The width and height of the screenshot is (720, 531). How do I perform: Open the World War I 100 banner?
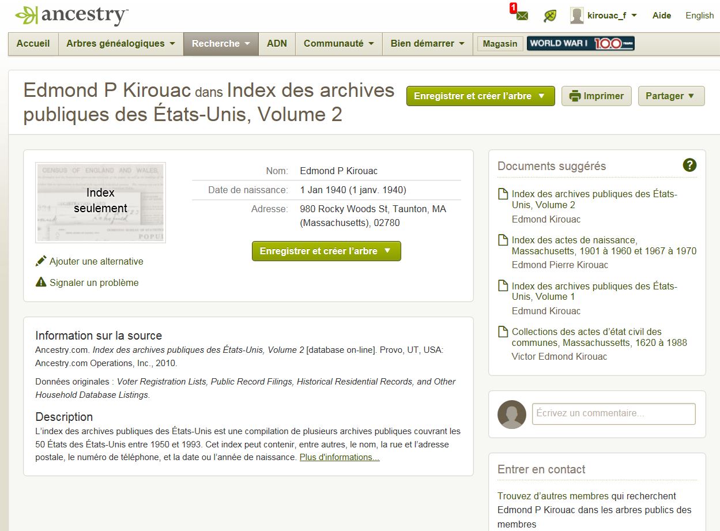580,43
